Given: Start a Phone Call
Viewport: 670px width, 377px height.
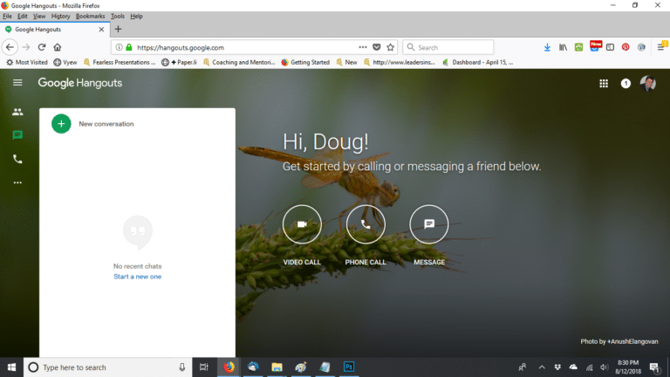Looking at the screenshot, I should pos(366,224).
